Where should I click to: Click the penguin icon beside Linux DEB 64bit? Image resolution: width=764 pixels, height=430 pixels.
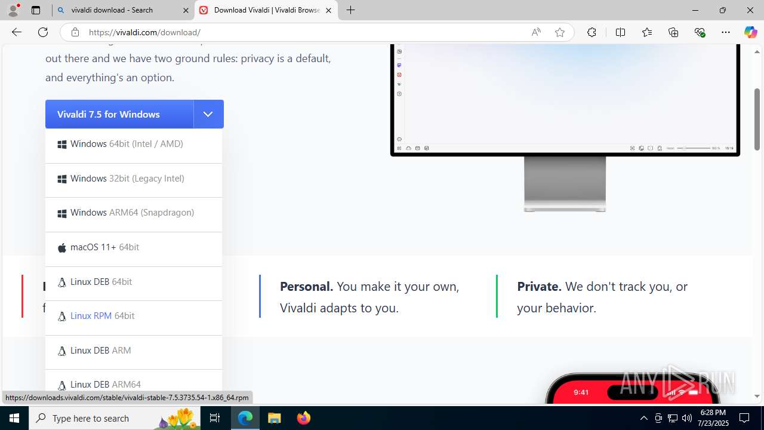[x=61, y=282]
